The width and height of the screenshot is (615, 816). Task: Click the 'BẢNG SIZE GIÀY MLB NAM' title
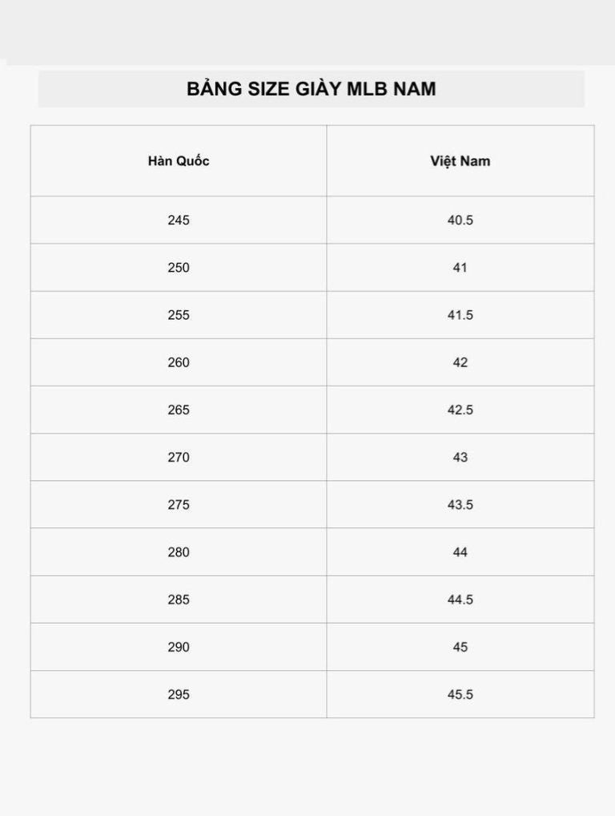tap(311, 89)
